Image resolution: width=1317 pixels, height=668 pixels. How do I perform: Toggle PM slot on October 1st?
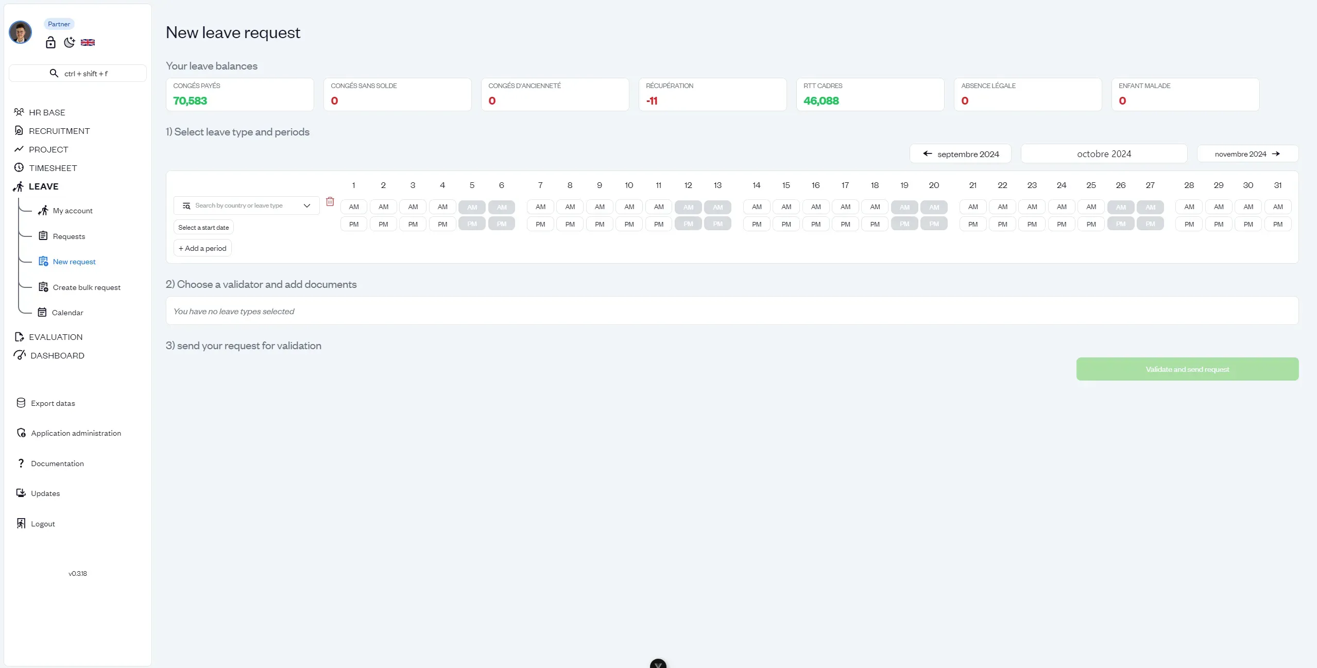[354, 223]
